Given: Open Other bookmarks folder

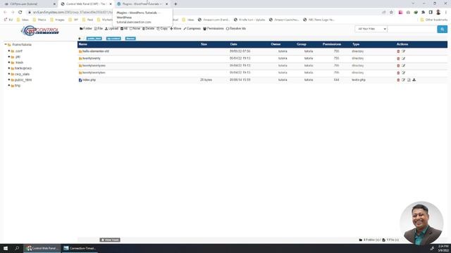Looking at the screenshot, I should (434, 20).
